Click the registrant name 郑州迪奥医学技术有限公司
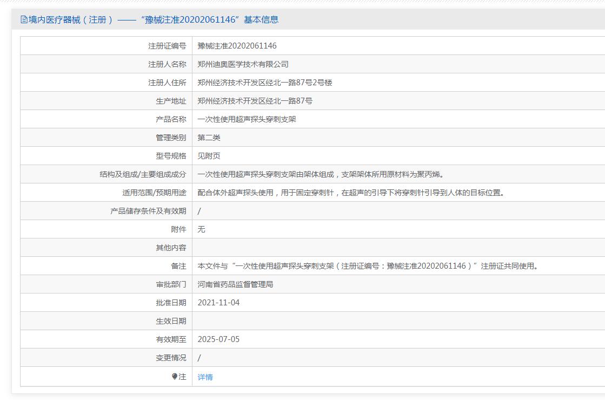 (x=243, y=64)
